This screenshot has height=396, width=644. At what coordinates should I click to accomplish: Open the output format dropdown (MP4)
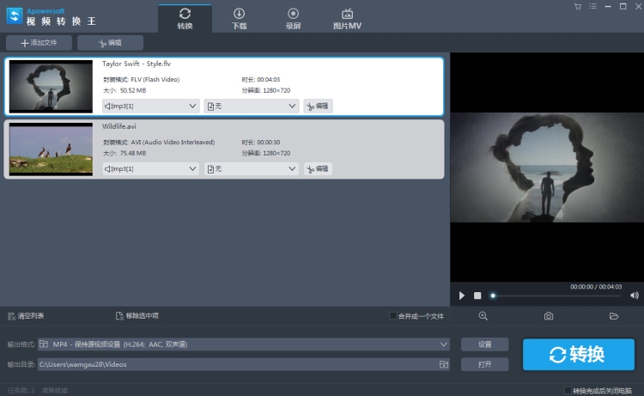(244, 344)
